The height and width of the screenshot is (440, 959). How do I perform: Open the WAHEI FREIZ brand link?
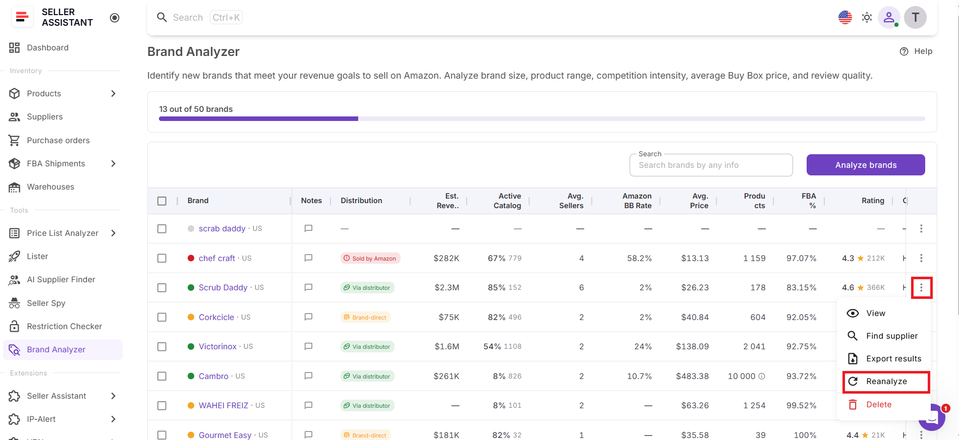[x=223, y=405]
